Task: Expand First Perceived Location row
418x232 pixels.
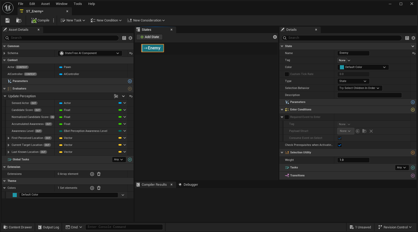Action: pyautogui.click(x=9, y=138)
